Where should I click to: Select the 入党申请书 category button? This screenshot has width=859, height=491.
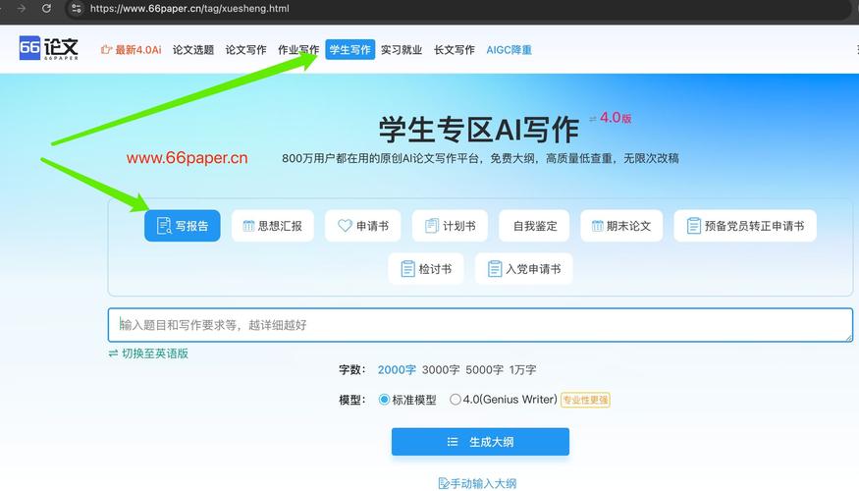pyautogui.click(x=523, y=269)
